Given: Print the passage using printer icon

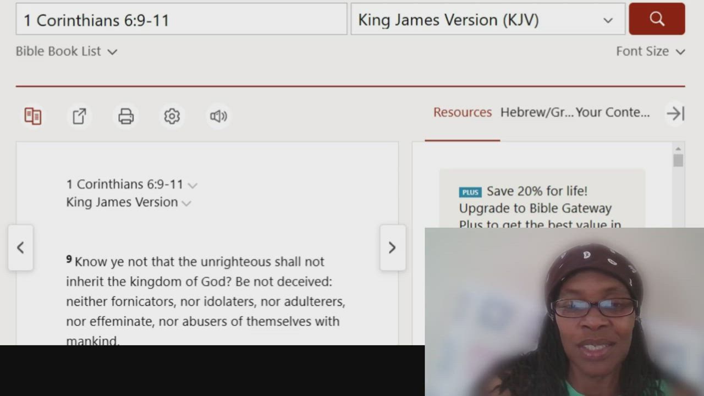Looking at the screenshot, I should click(126, 116).
